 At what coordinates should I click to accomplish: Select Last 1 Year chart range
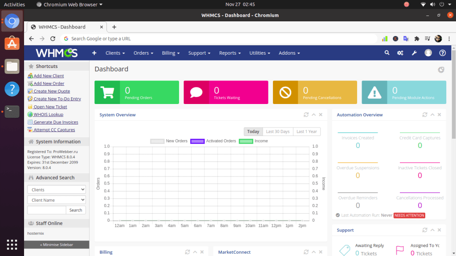pos(306,132)
